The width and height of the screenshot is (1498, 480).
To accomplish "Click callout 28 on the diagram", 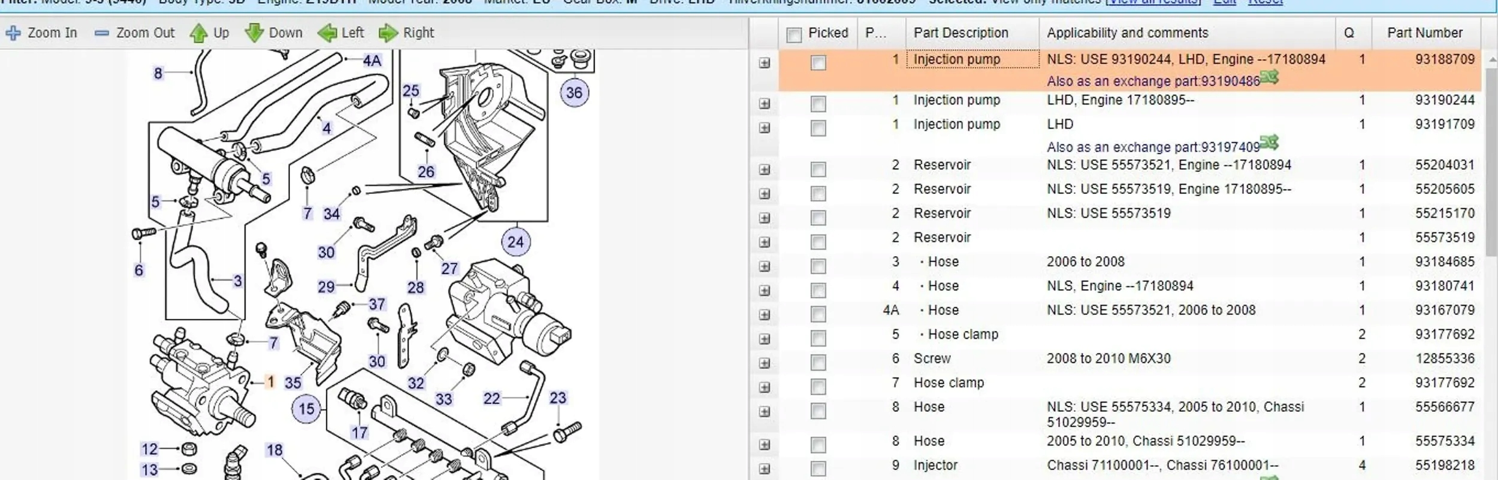I will pyautogui.click(x=416, y=288).
